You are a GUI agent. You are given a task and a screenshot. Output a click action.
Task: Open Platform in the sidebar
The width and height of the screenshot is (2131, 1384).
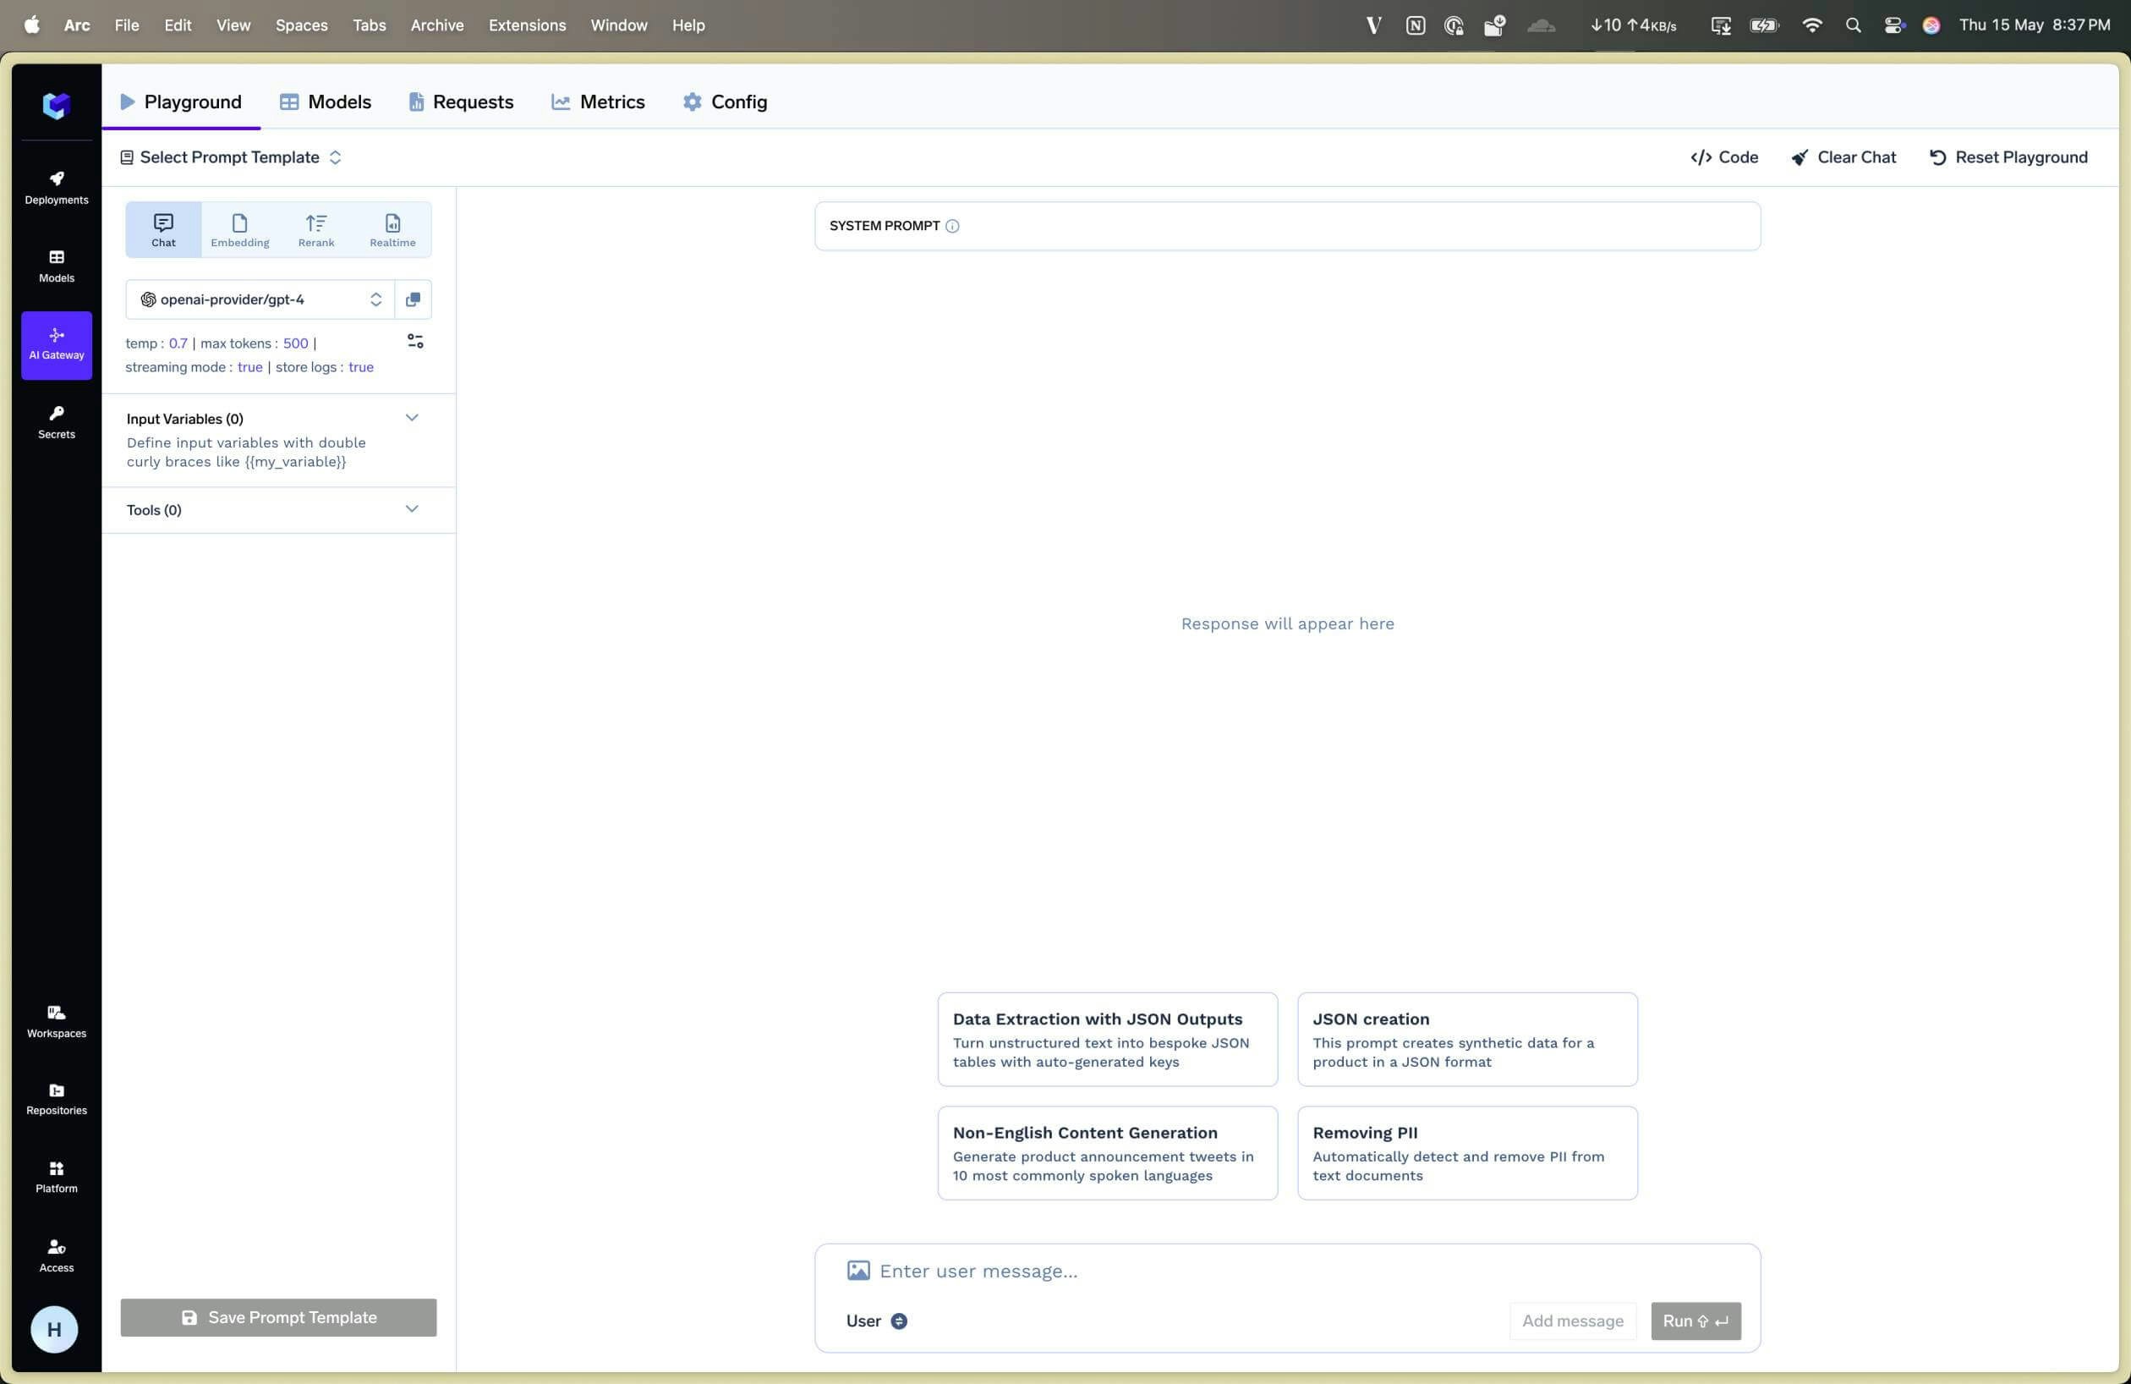tap(57, 1177)
